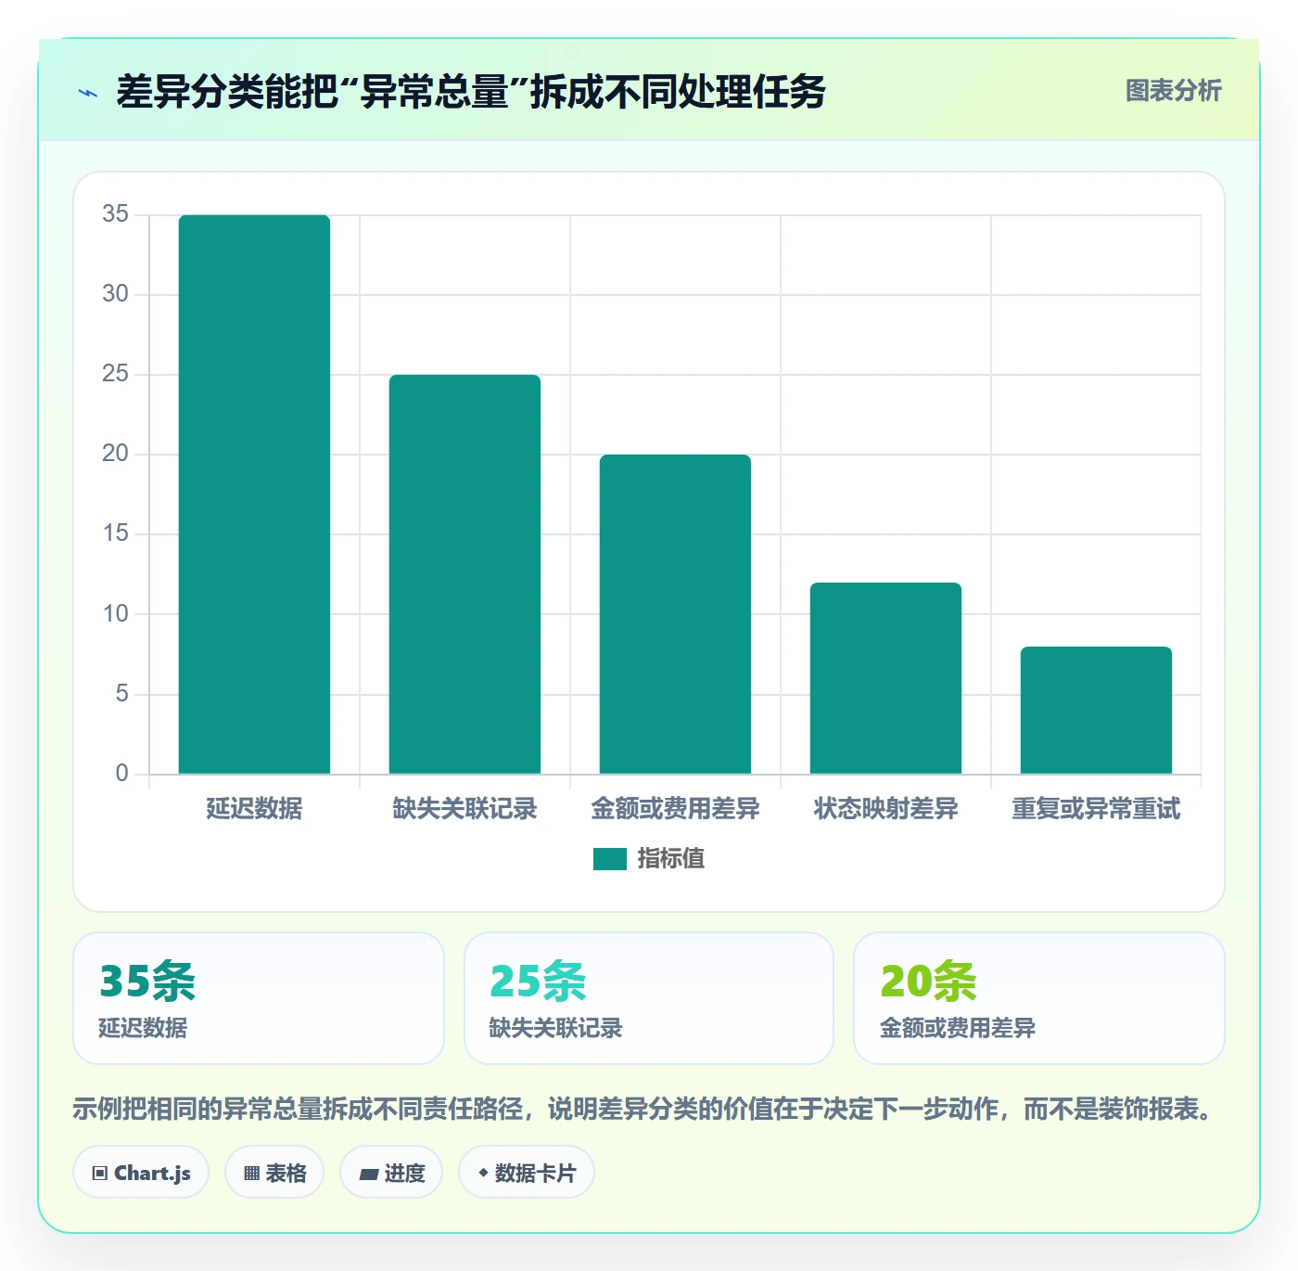Open the 35条 延迟数据 stat card
This screenshot has height=1271, width=1298.
click(x=259, y=998)
